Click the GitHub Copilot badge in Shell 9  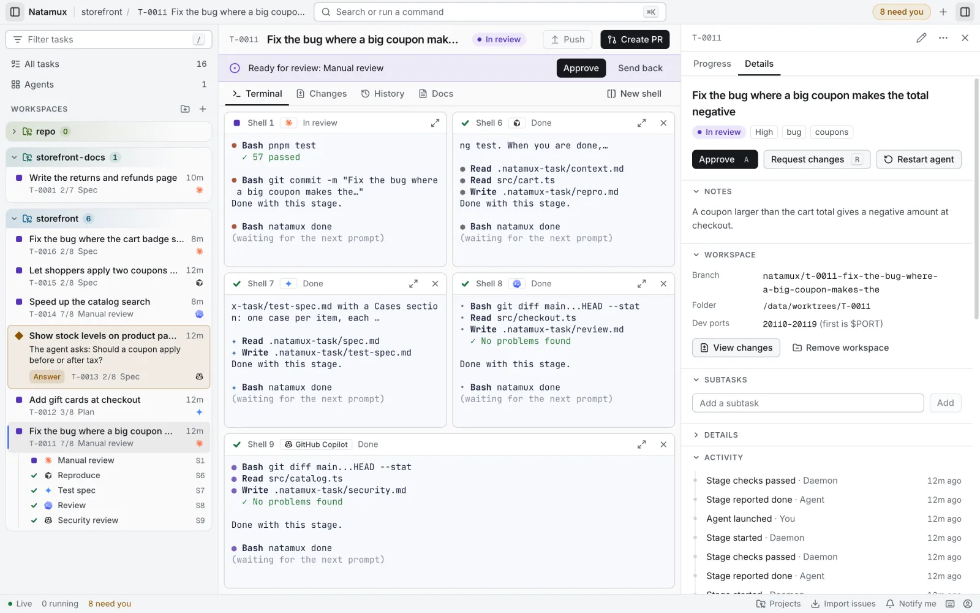pos(316,444)
